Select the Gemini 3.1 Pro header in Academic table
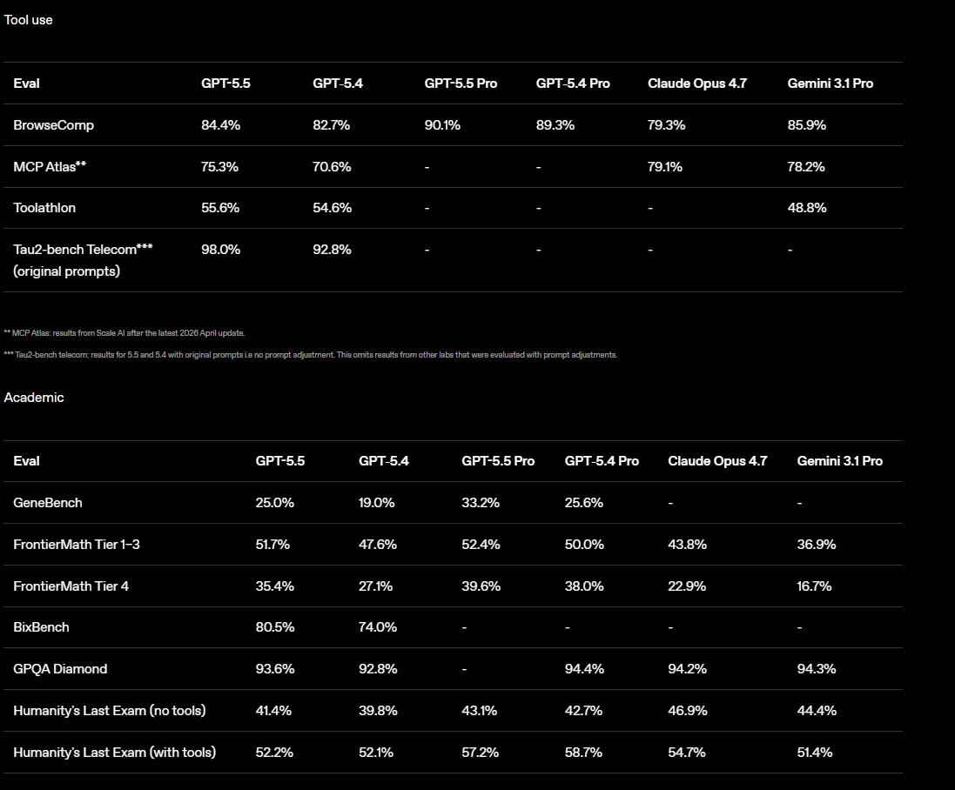 (840, 461)
